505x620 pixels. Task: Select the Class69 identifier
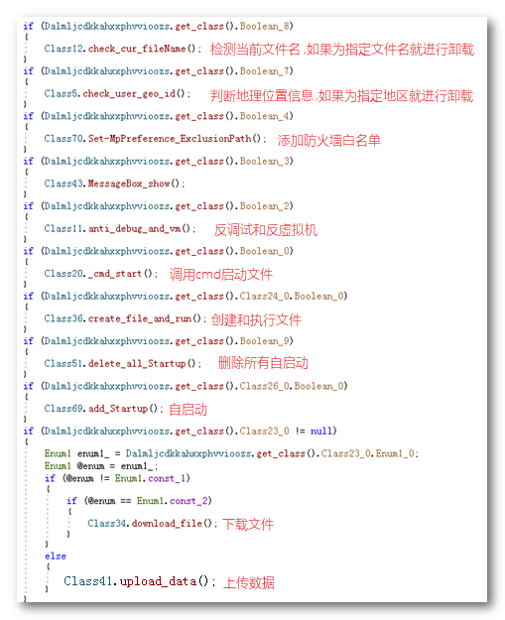coord(63,409)
